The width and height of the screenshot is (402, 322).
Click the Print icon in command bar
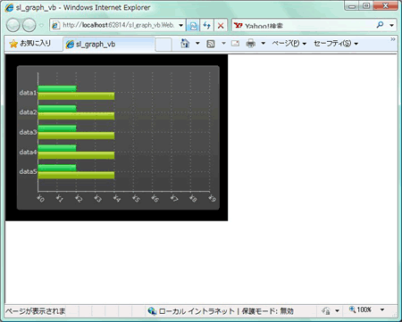tap(251, 44)
